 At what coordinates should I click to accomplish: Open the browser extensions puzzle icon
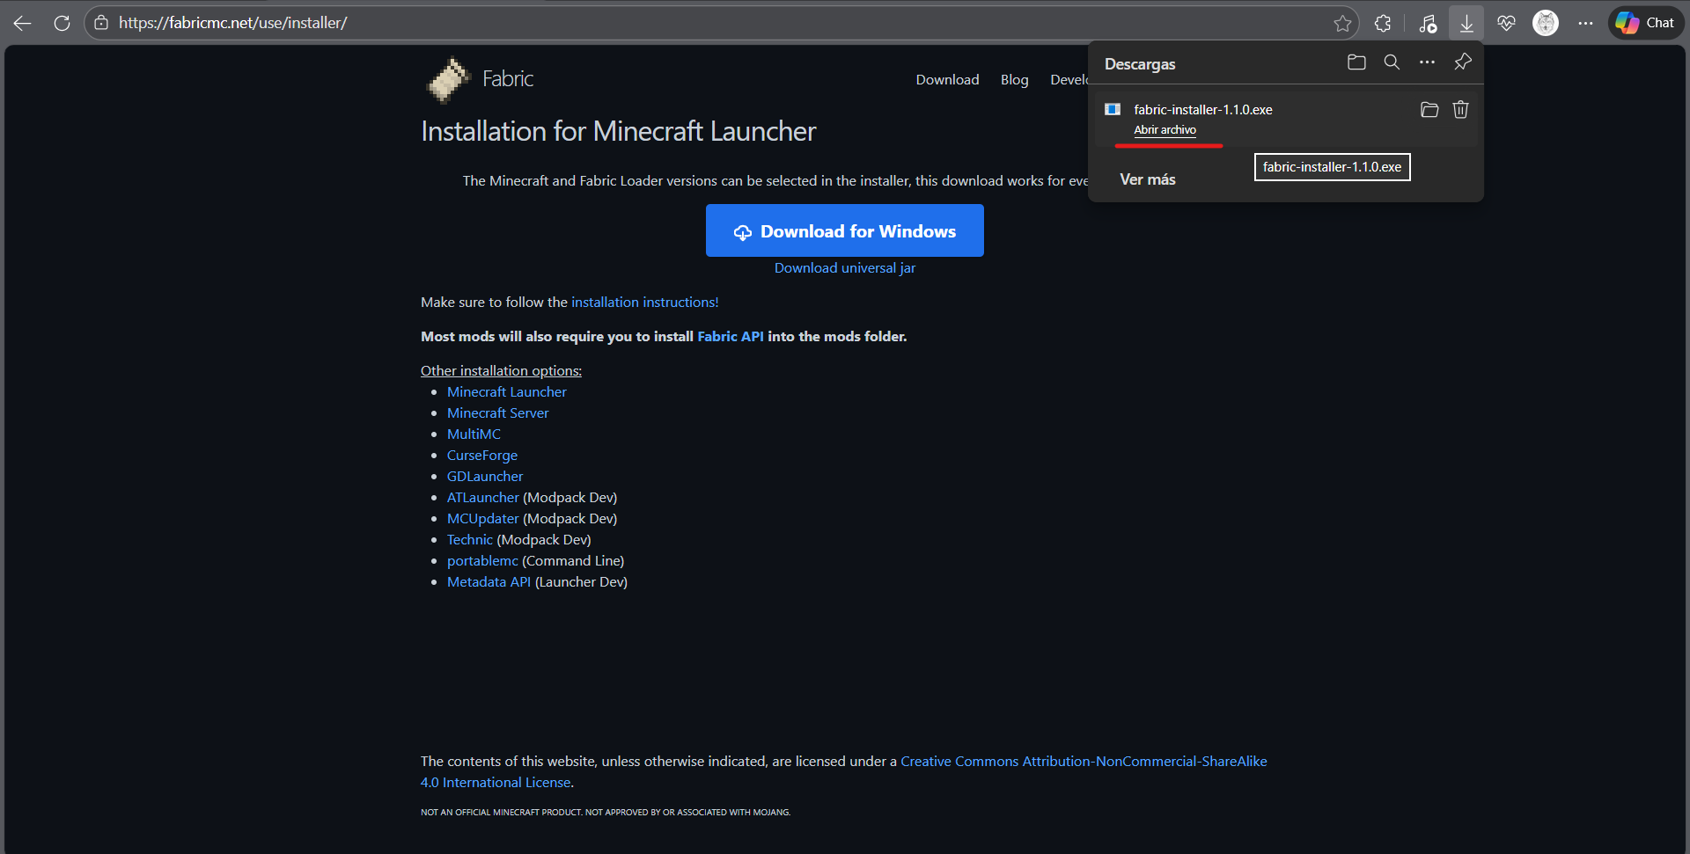click(1383, 23)
